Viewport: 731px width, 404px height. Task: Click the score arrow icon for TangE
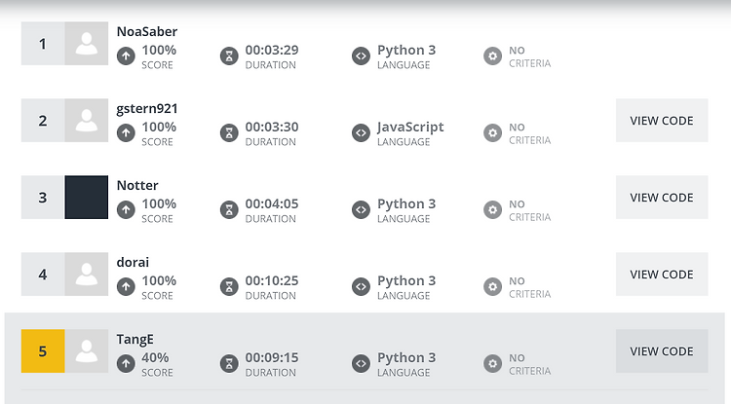tap(126, 363)
